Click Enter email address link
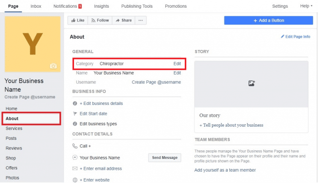 [x=100, y=168]
